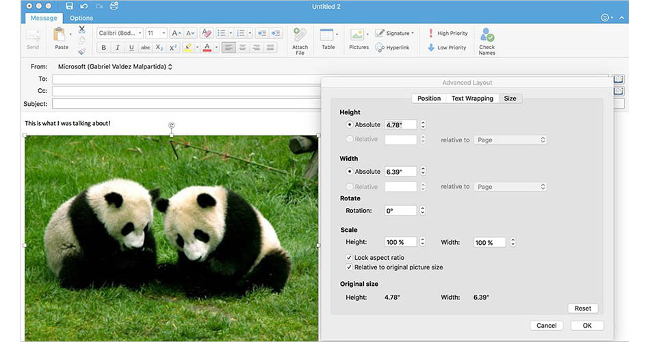The height and width of the screenshot is (342, 650).
Task: Open smiley feedback menu
Action: (x=606, y=18)
